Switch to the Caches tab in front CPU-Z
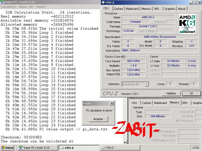The height and width of the screenshot is (151, 202). [x=118, y=9]
